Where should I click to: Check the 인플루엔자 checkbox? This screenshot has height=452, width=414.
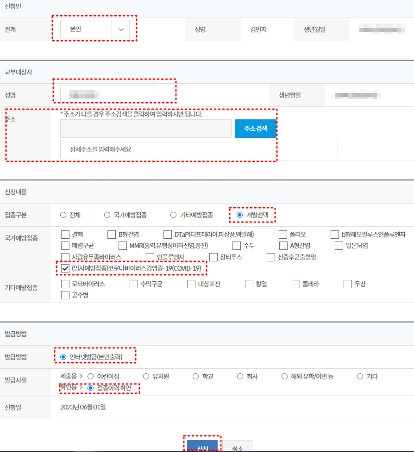pos(151,257)
